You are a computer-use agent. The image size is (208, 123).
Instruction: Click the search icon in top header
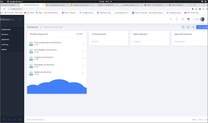[171, 19]
